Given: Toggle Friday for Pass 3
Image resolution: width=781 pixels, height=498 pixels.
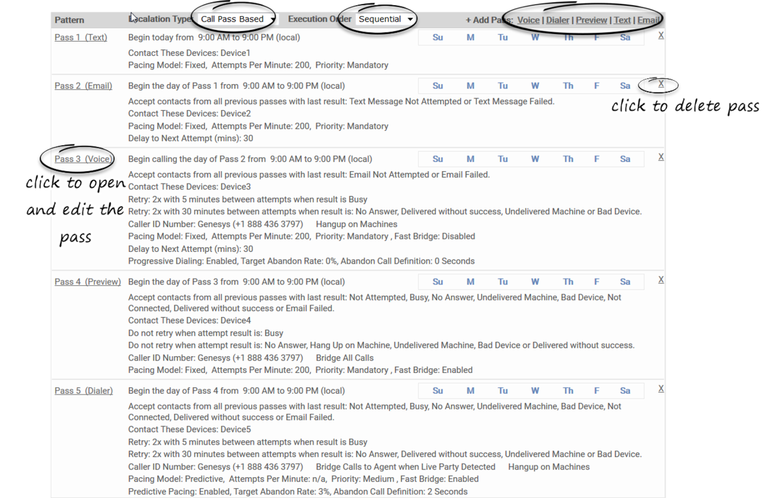Looking at the screenshot, I should point(597,159).
